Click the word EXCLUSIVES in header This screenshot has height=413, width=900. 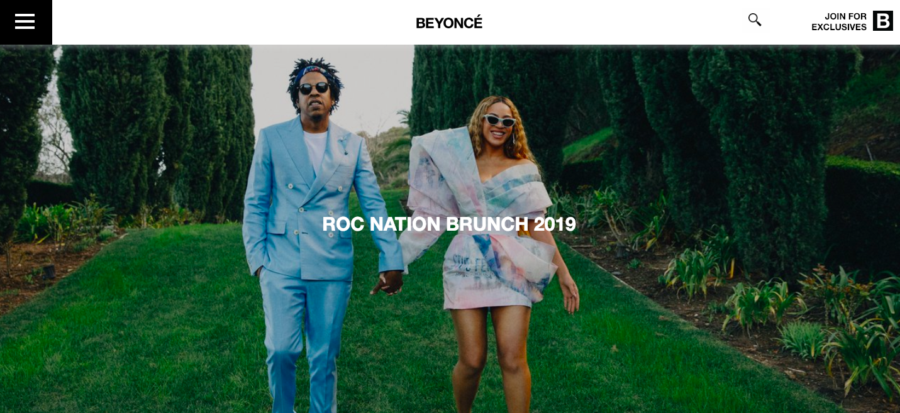tap(839, 27)
